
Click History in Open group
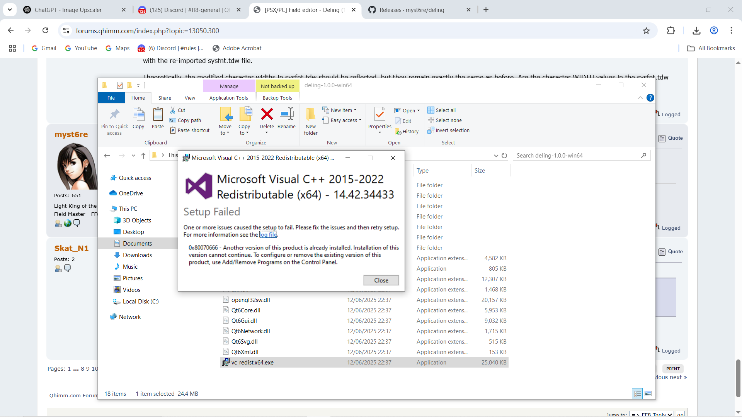pos(407,132)
